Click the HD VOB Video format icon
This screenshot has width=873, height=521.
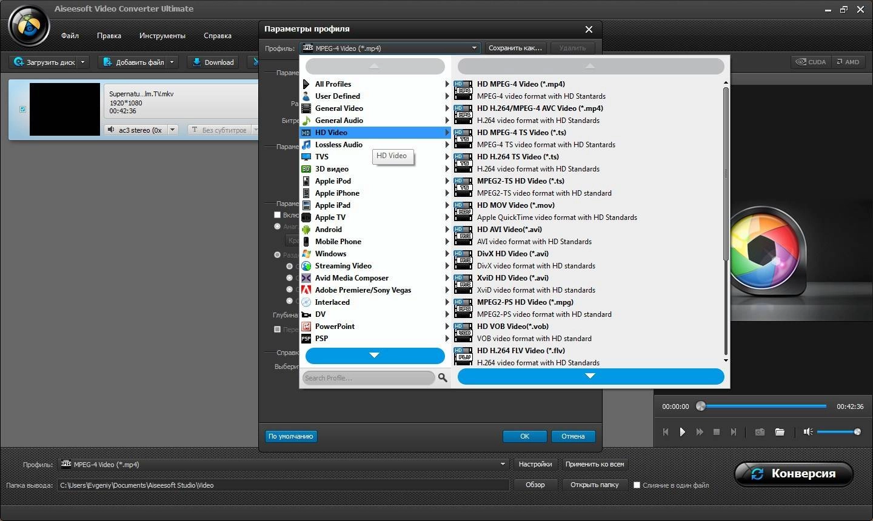tap(463, 332)
